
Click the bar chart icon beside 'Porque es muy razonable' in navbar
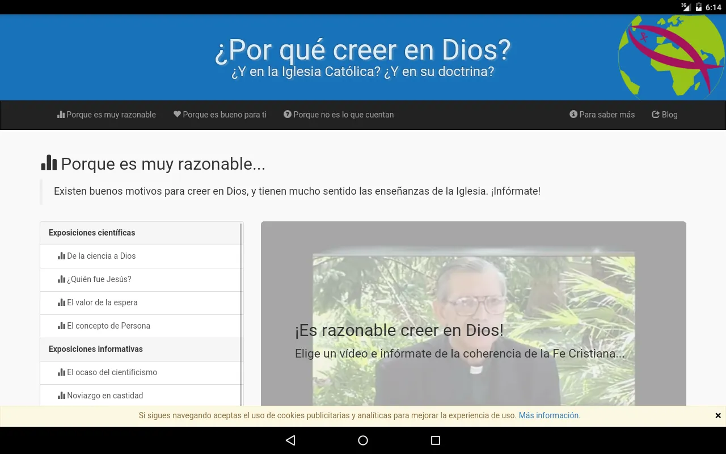(x=61, y=114)
